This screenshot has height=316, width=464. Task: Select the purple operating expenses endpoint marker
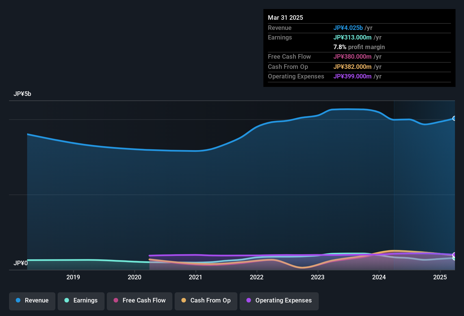tap(454, 254)
